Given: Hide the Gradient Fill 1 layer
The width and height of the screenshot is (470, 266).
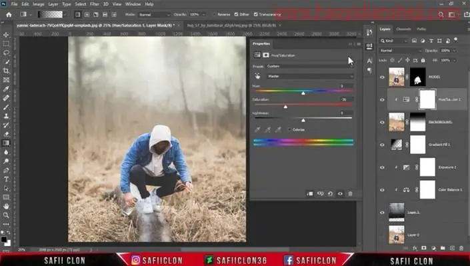Looking at the screenshot, I should pos(382,145).
